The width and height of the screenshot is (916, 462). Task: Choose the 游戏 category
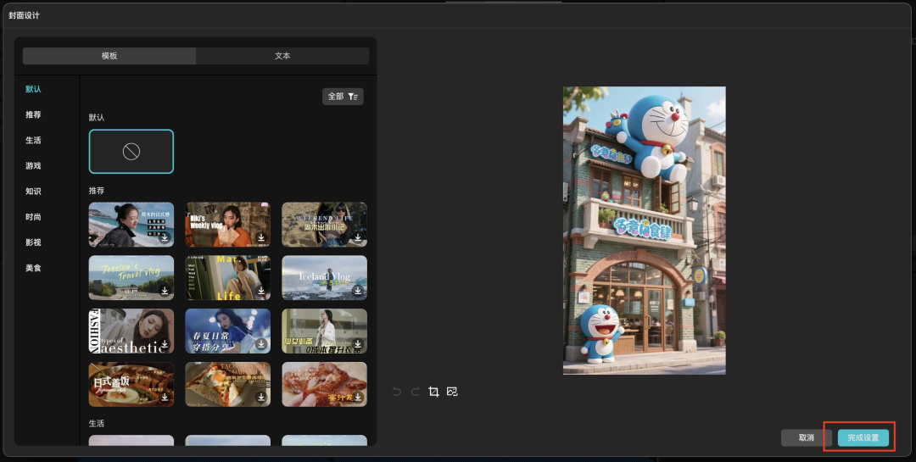tap(33, 165)
